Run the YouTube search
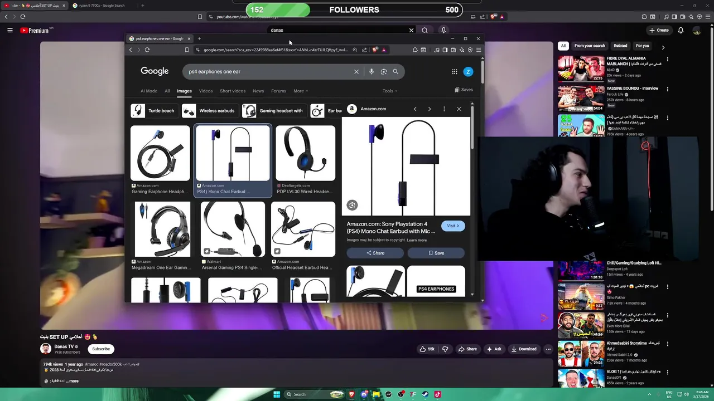The height and width of the screenshot is (401, 714). pyautogui.click(x=424, y=30)
